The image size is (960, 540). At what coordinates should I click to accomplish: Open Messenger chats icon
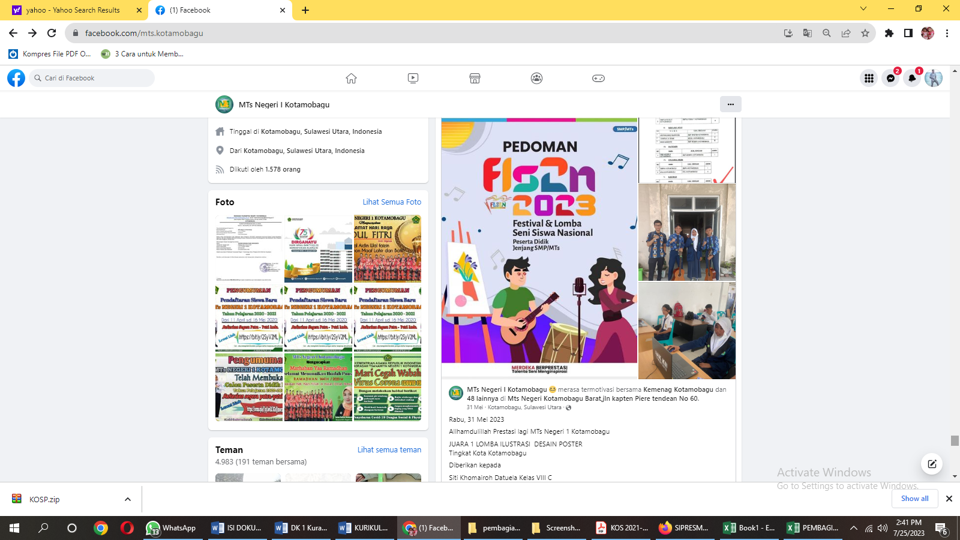(x=890, y=78)
